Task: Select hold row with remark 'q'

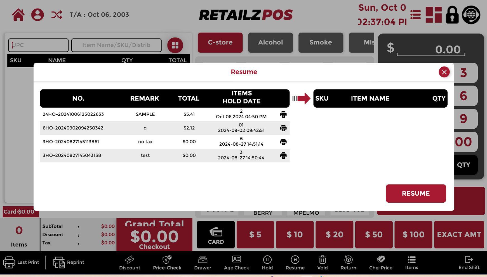Action: 145,128
